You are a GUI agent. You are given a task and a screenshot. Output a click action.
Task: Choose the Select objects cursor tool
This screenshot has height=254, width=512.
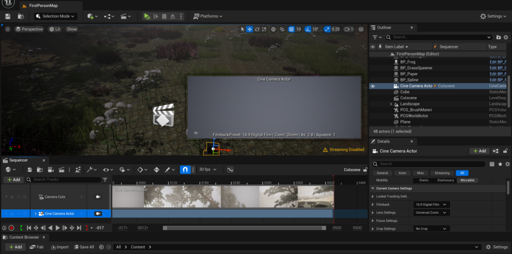tap(242, 30)
